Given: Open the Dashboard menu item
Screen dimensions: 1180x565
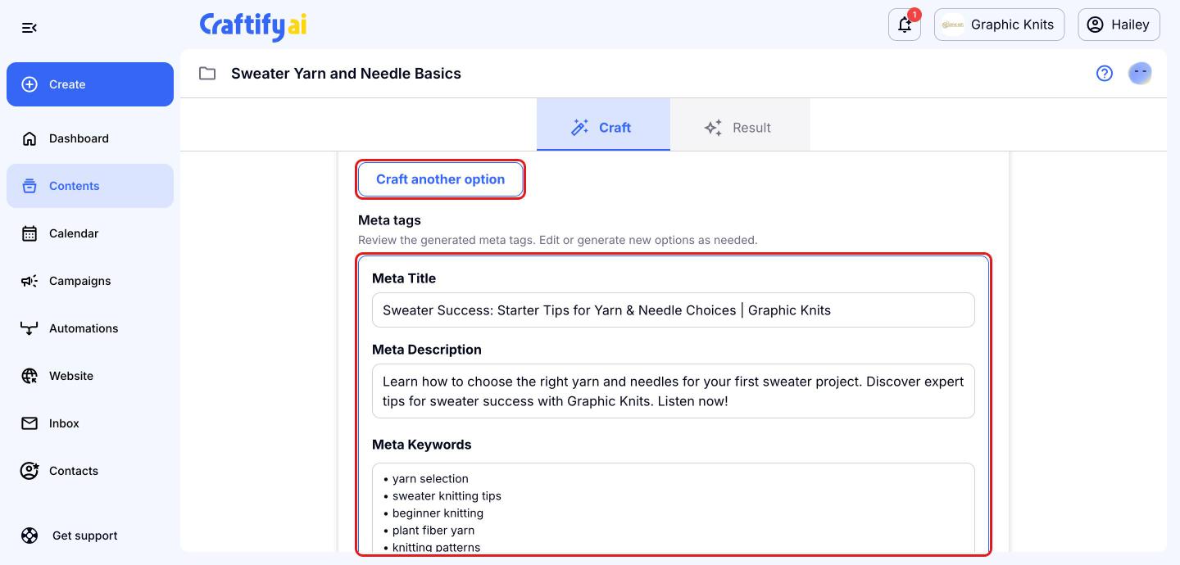Looking at the screenshot, I should [x=90, y=138].
